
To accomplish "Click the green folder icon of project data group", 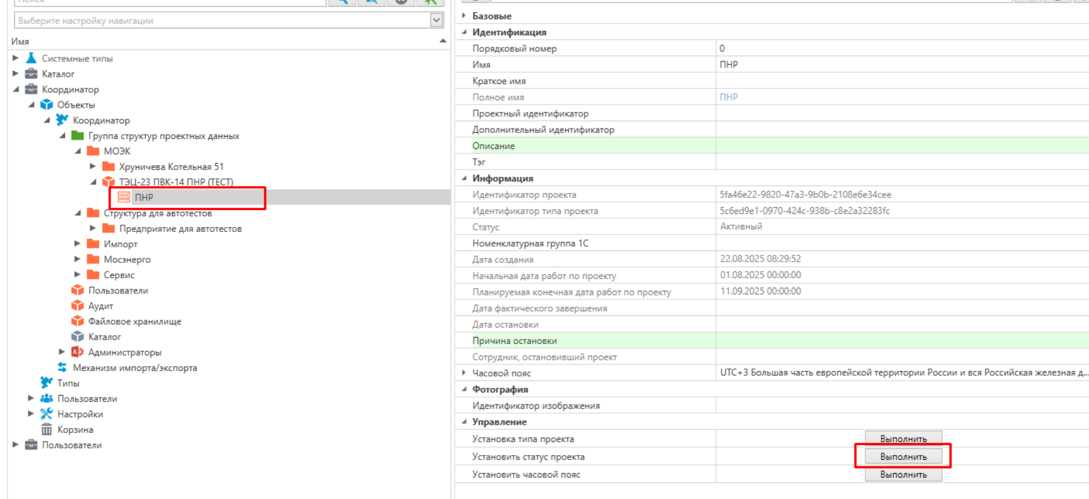I will [77, 135].
